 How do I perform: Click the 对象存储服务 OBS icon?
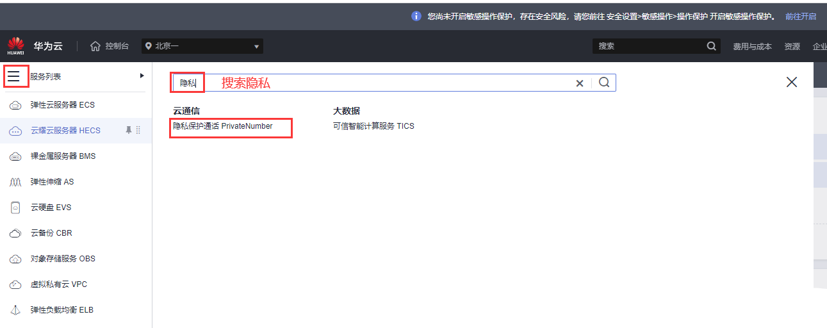tap(15, 259)
